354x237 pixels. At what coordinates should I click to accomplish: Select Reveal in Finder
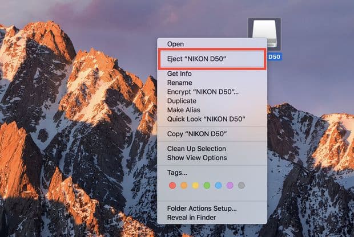point(192,218)
